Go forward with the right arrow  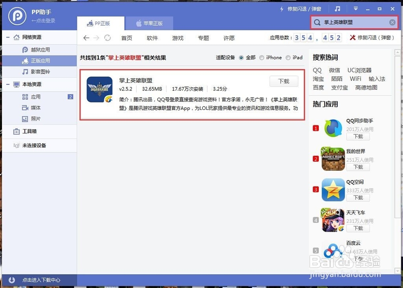(96, 38)
